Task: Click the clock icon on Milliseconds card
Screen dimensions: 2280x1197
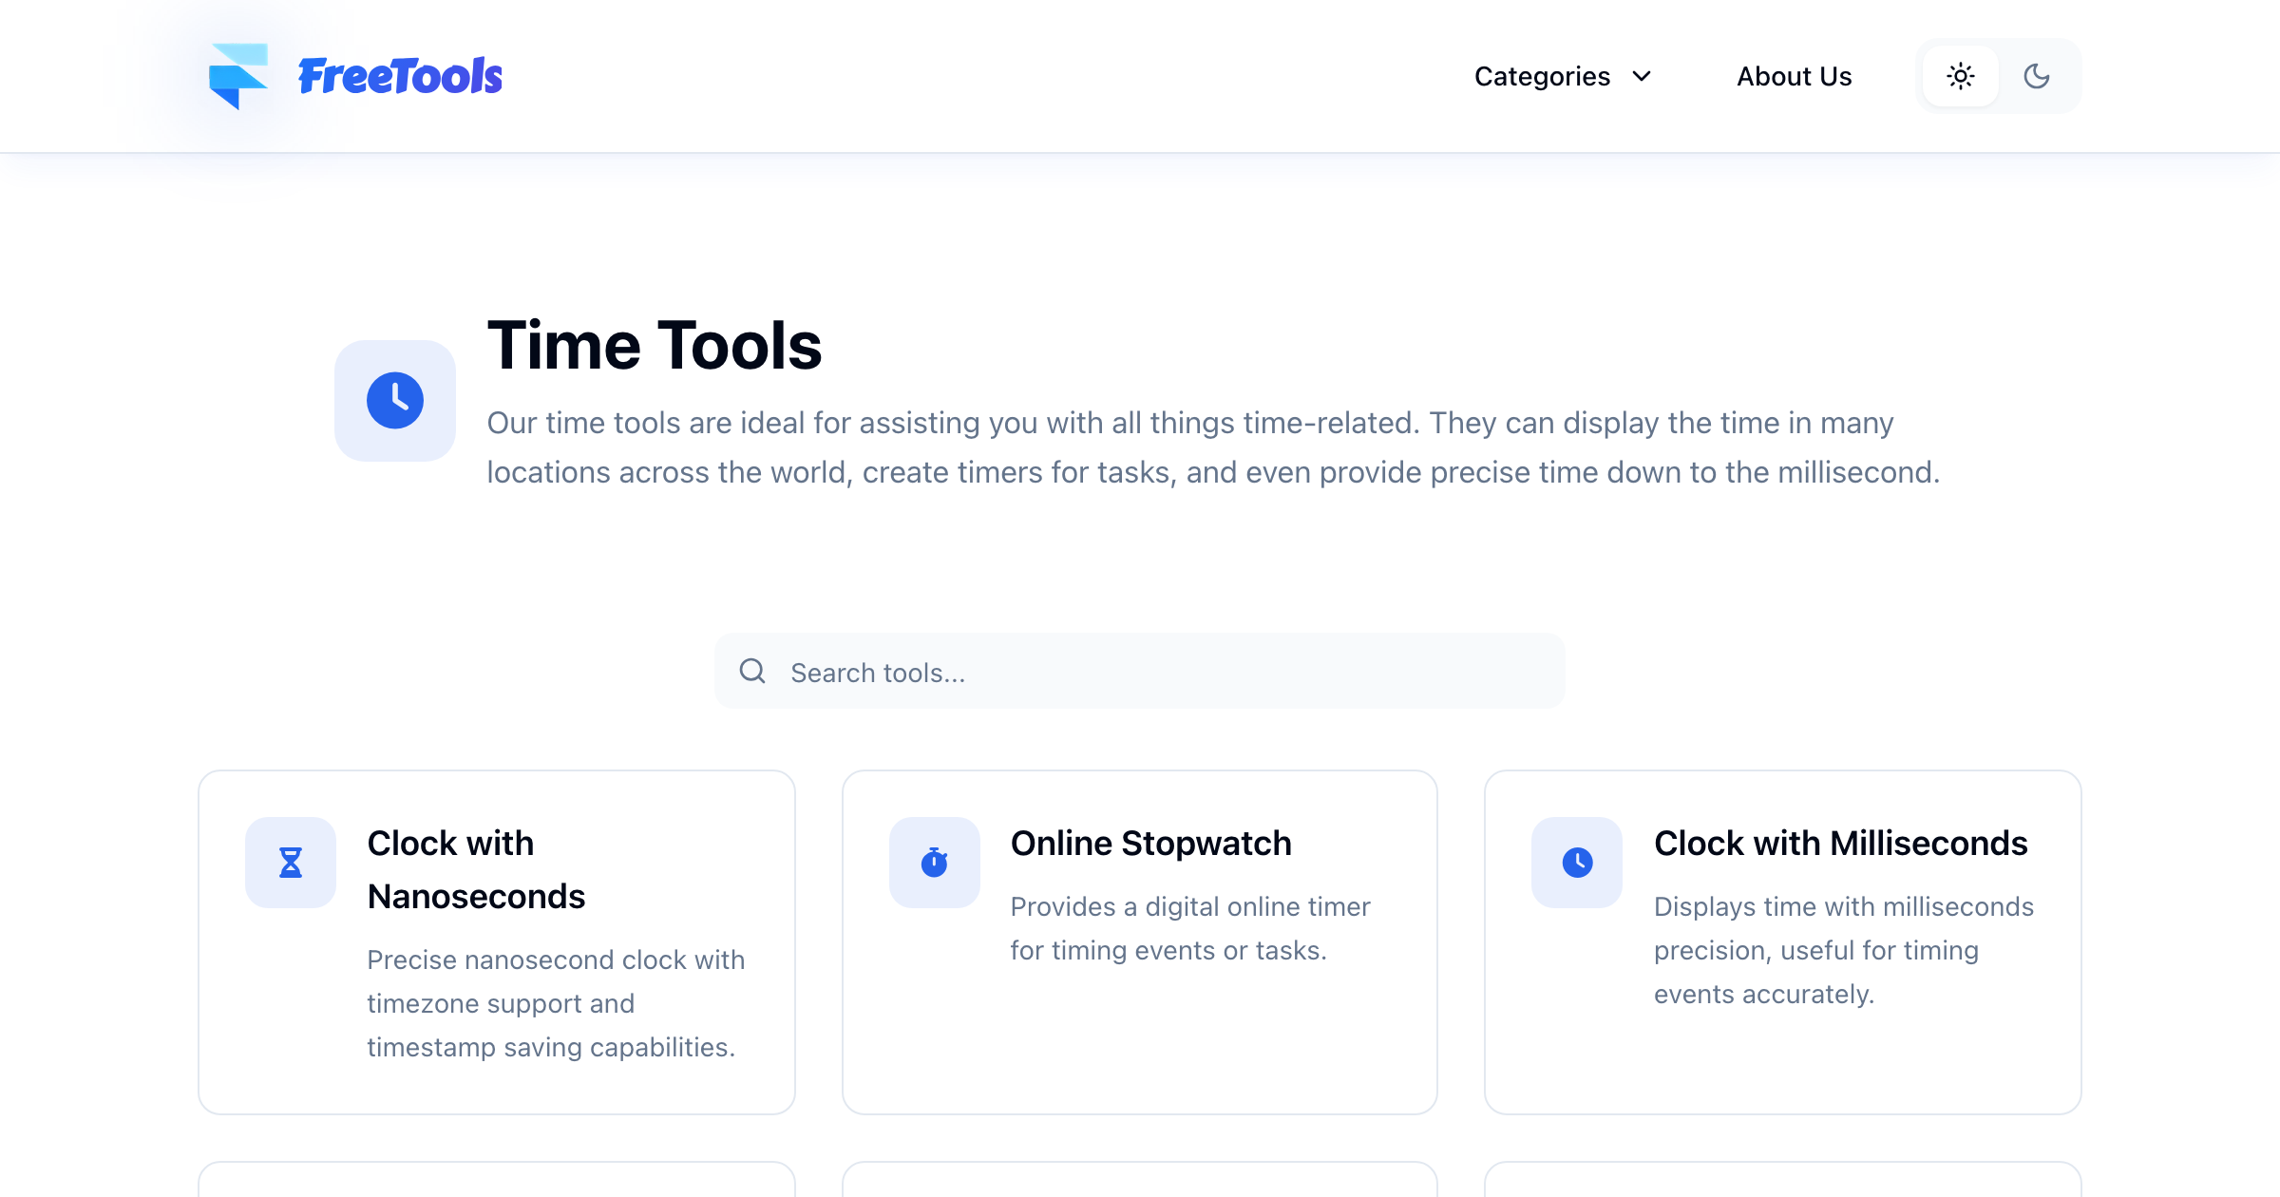Action: pos(1577,863)
